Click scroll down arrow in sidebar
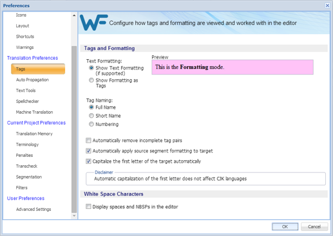Image resolution: width=333 pixels, height=236 pixels. (x=74, y=216)
